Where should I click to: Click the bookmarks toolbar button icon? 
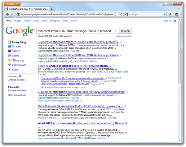click(x=177, y=14)
